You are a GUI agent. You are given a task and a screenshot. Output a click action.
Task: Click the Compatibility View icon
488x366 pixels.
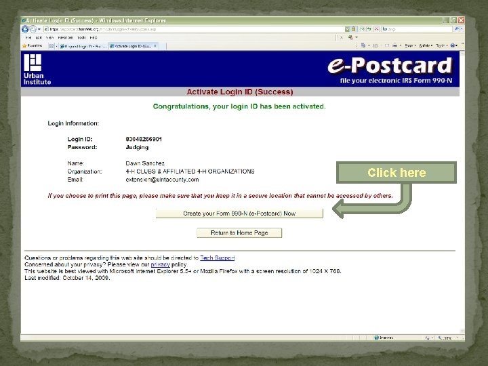coord(362,29)
